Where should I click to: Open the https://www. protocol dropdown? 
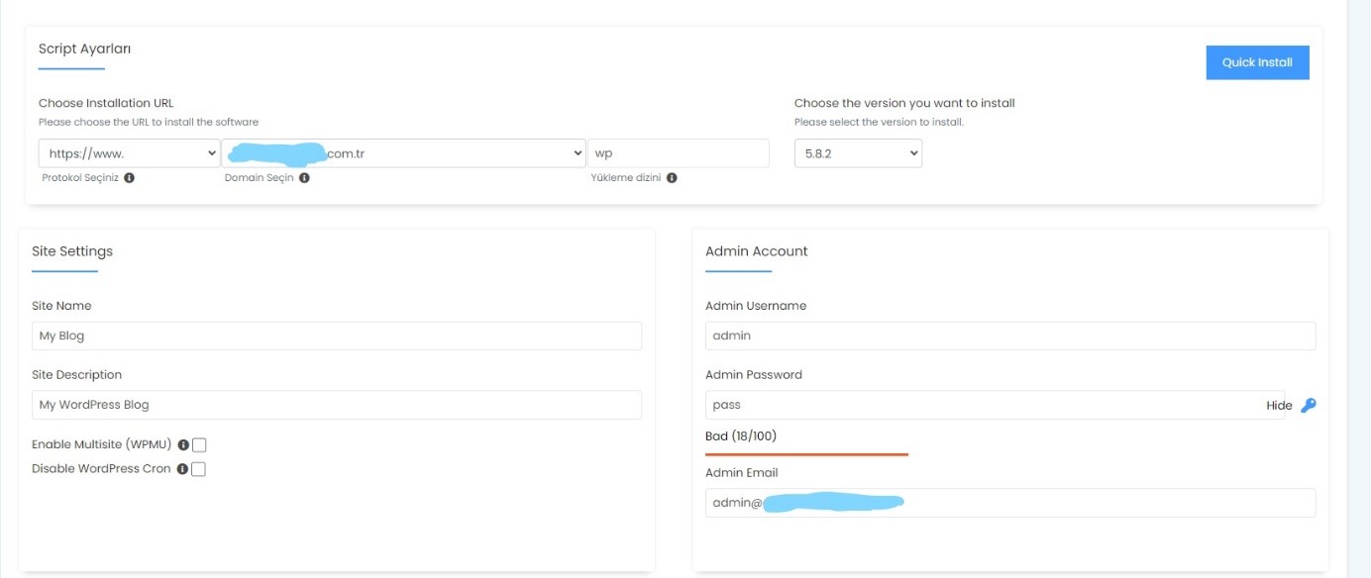130,153
